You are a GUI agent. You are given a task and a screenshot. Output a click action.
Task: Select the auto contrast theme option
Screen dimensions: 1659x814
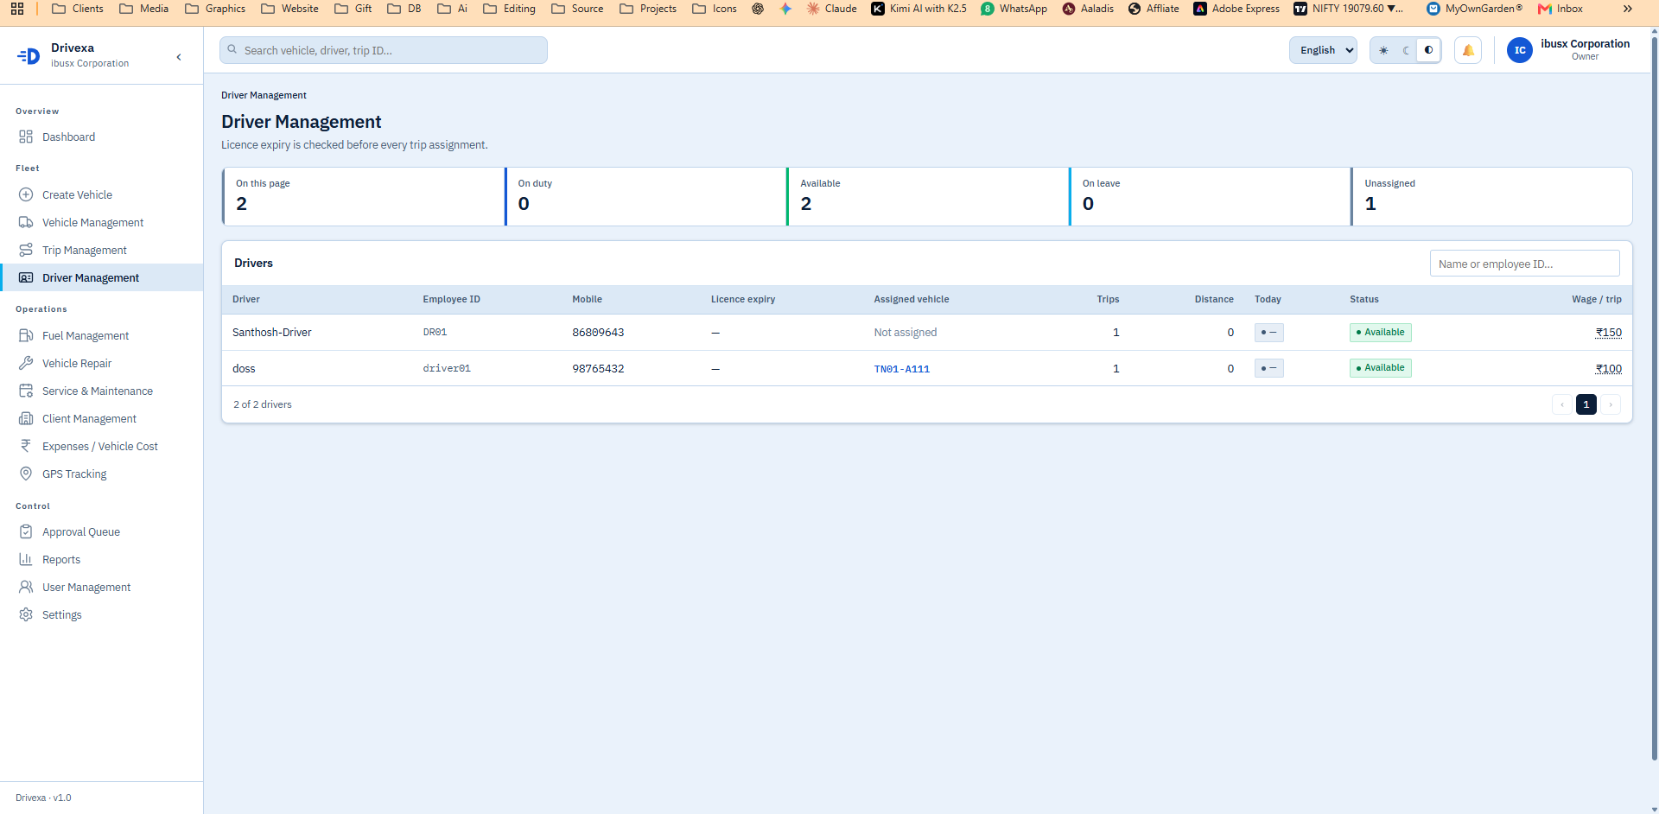coord(1428,50)
